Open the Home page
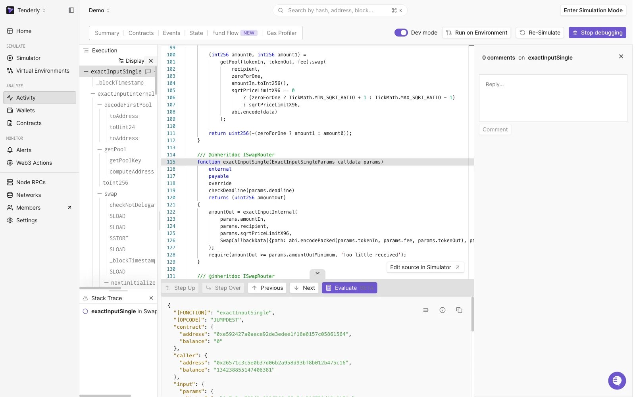The image size is (635, 397). tap(40, 31)
